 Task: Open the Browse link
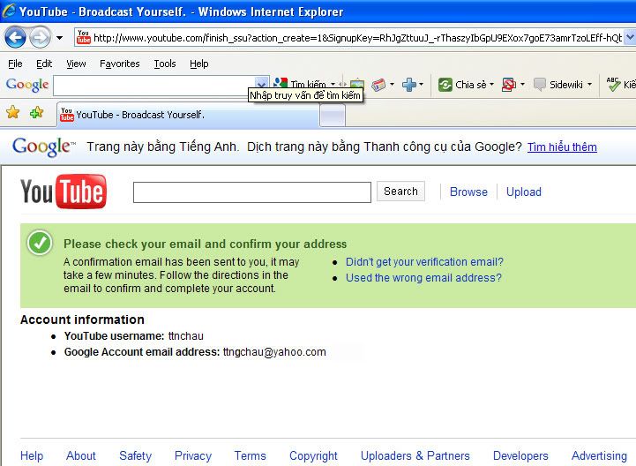pyautogui.click(x=468, y=192)
